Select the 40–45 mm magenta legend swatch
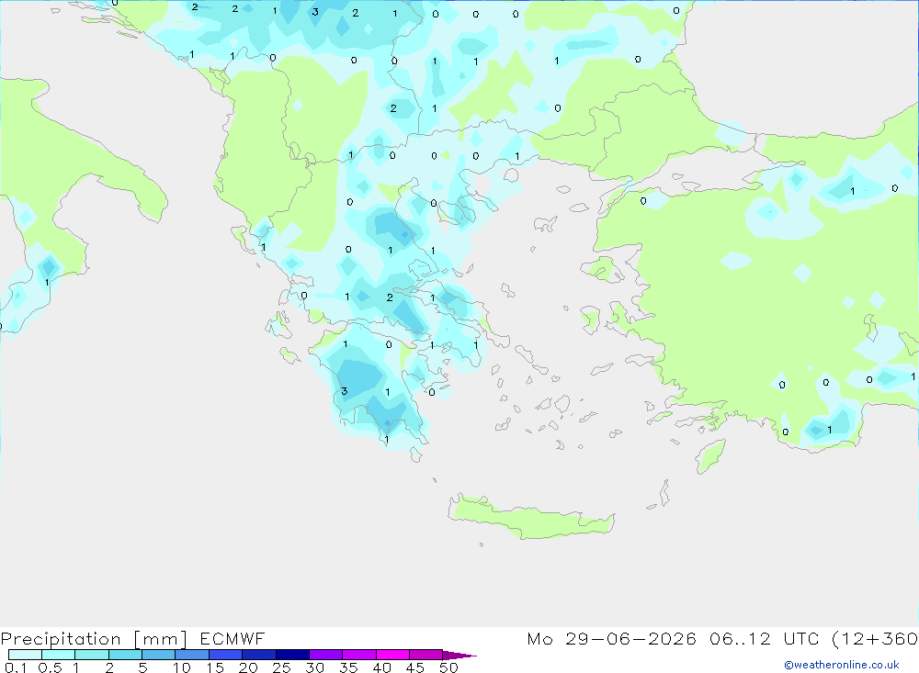 pos(392,655)
